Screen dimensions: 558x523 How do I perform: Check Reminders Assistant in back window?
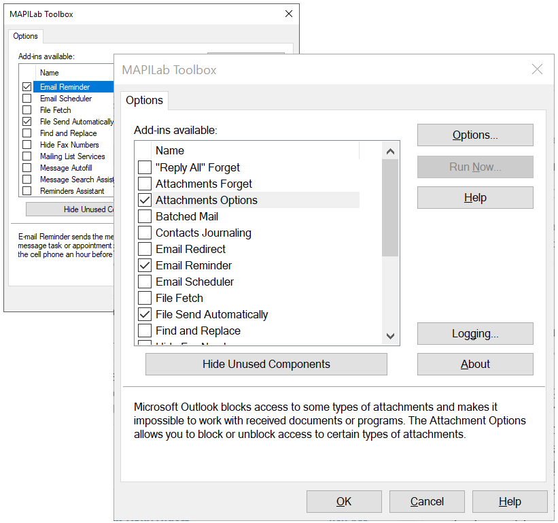point(27,191)
